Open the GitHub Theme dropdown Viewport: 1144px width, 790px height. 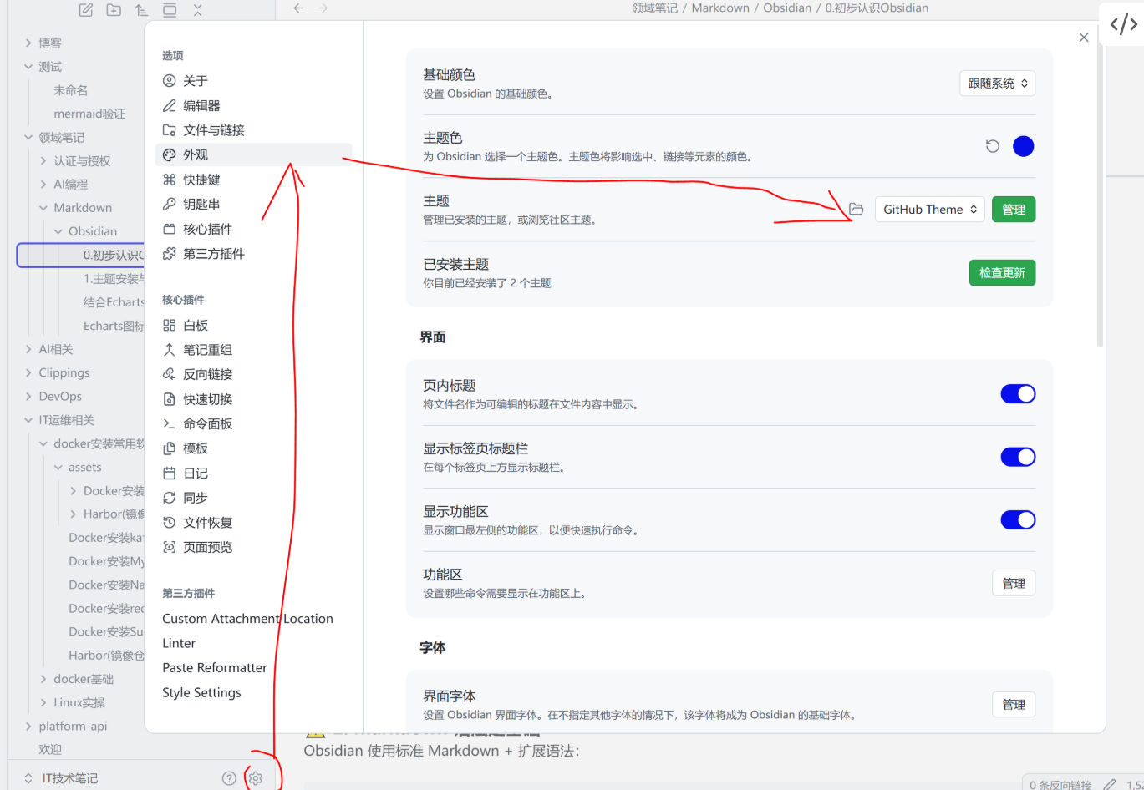pyautogui.click(x=930, y=210)
